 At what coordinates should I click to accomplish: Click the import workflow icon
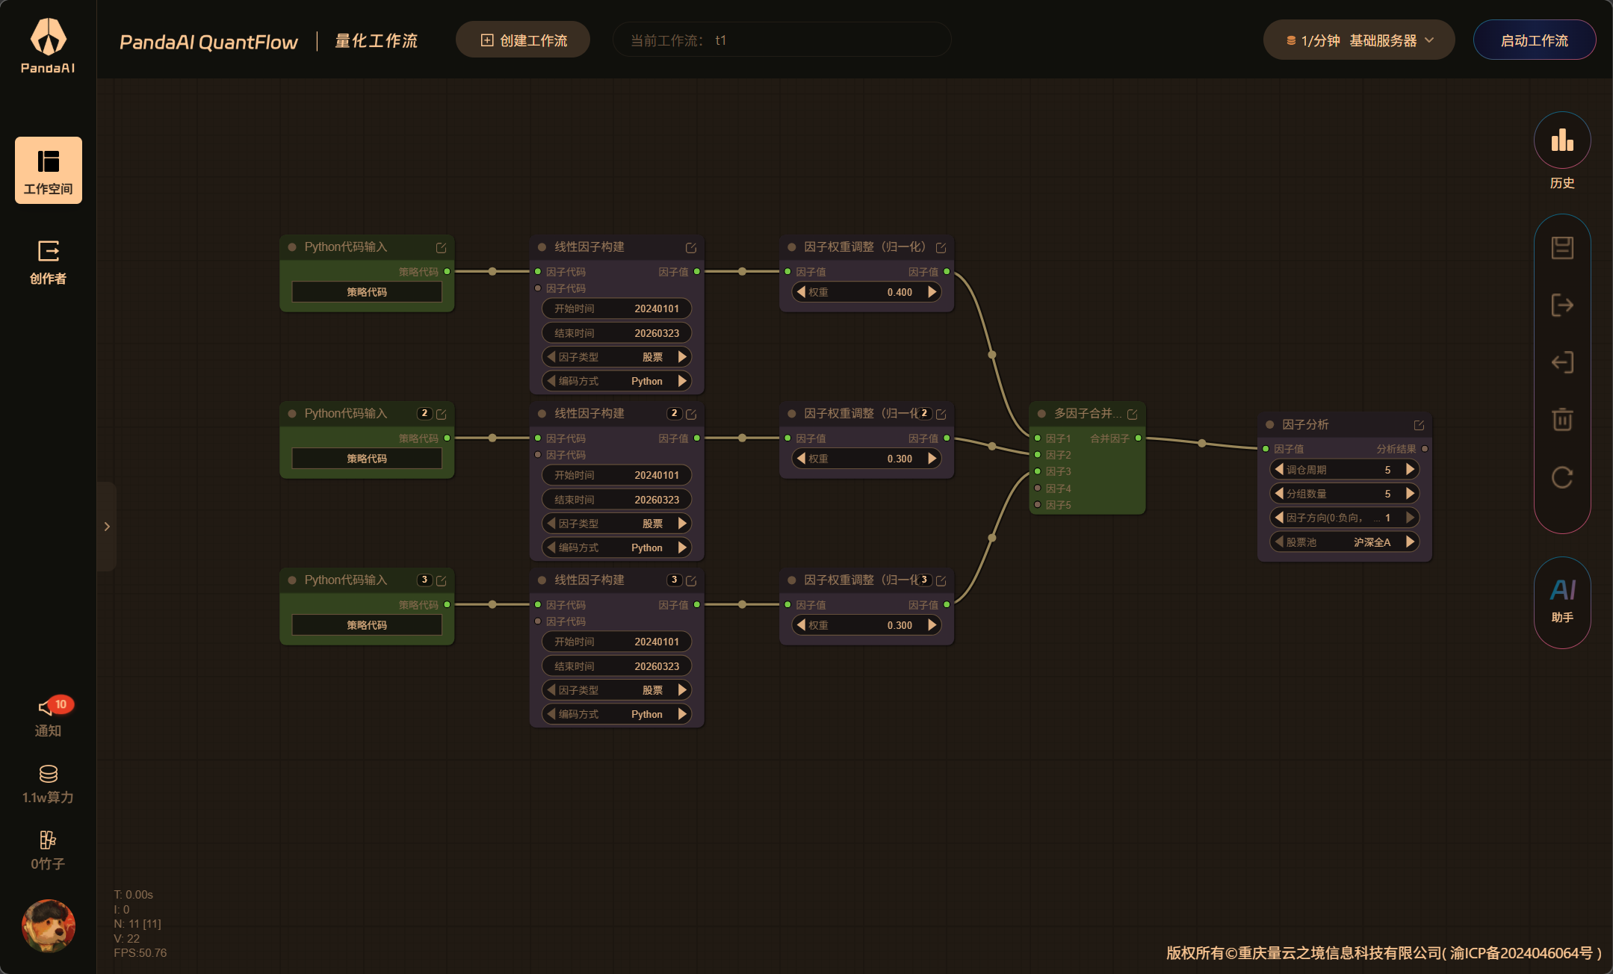click(x=1561, y=363)
